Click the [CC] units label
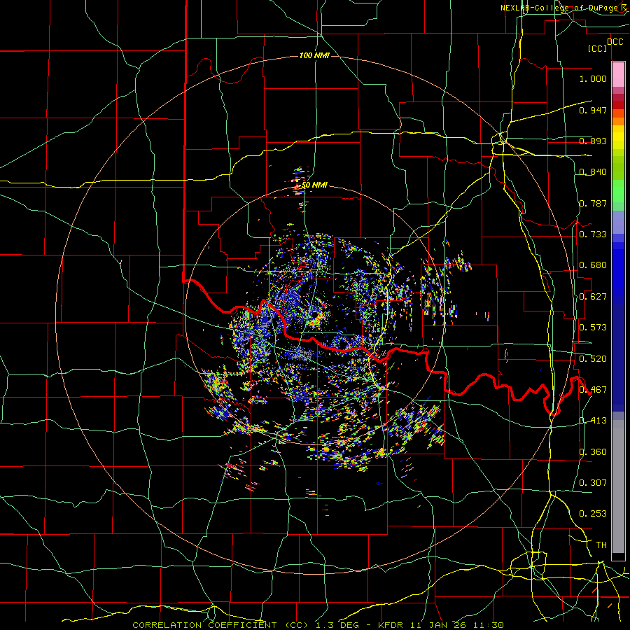Image resolution: width=630 pixels, height=630 pixels. tap(598, 48)
